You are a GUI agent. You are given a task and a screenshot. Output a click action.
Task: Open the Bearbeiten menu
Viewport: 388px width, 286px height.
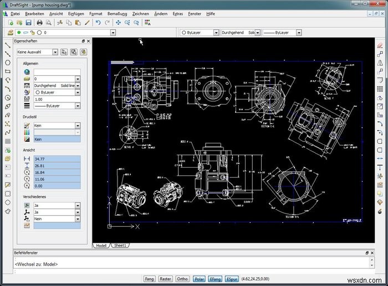(x=34, y=14)
